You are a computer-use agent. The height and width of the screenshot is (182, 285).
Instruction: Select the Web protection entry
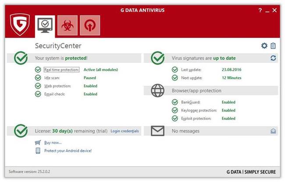[57, 86]
